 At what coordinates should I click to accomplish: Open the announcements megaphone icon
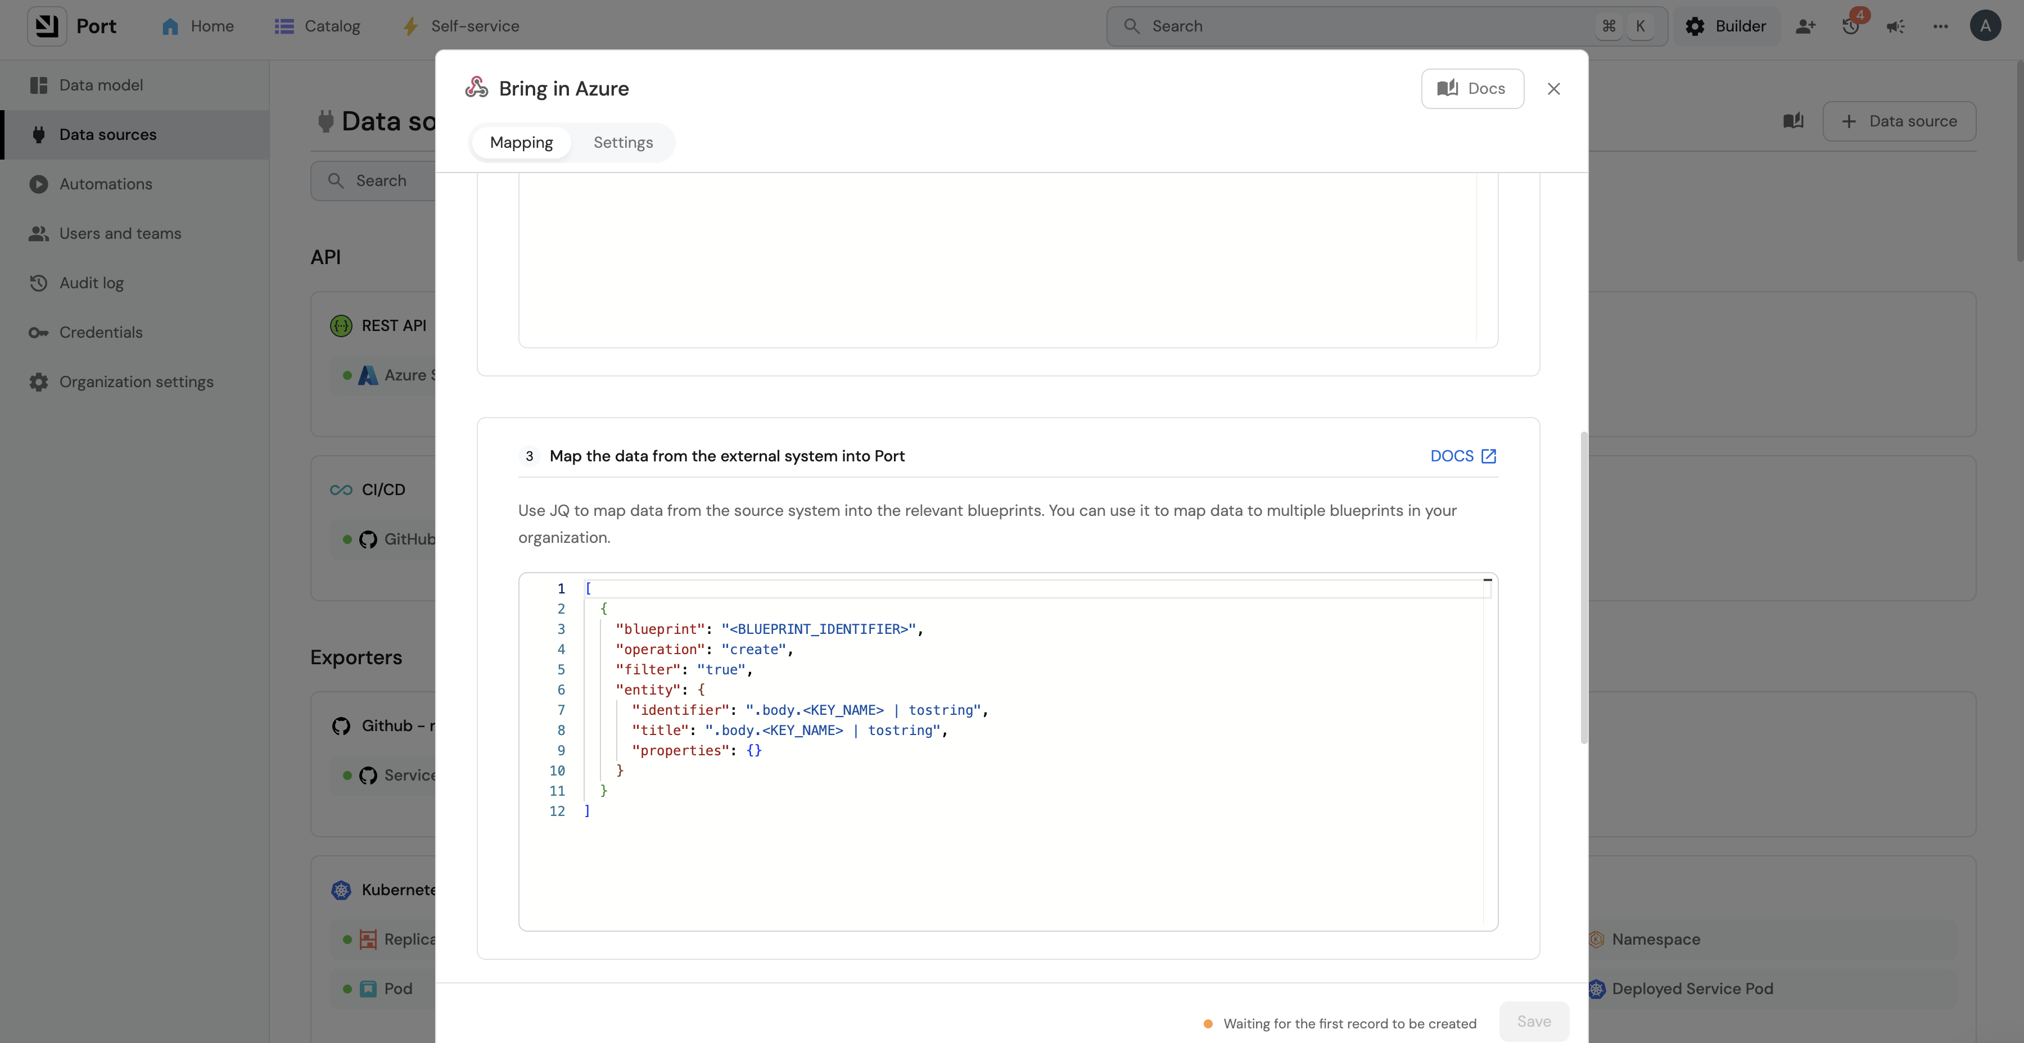click(1896, 26)
